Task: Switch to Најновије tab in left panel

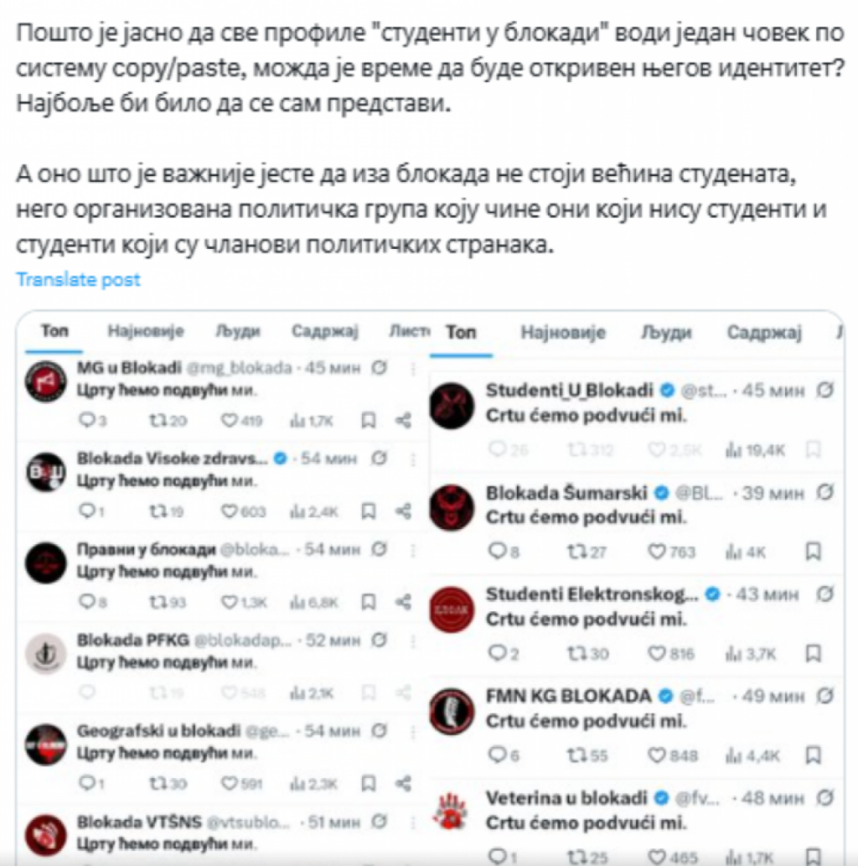Action: coord(146,331)
